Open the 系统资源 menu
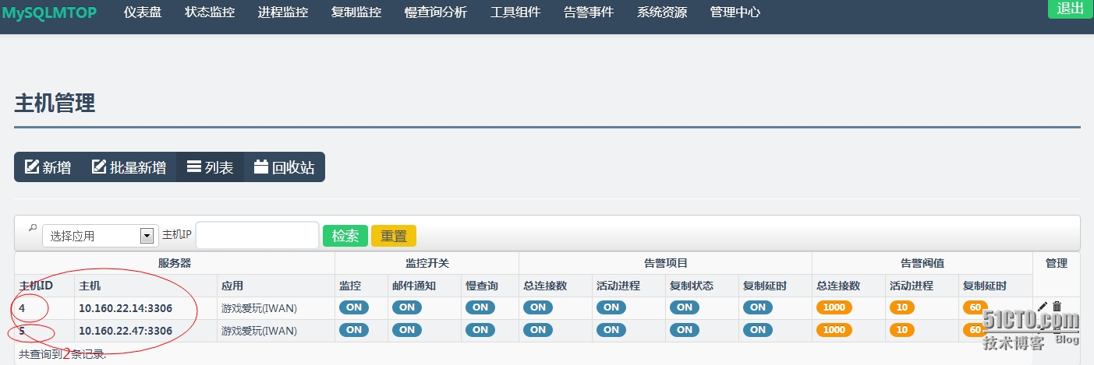 662,12
